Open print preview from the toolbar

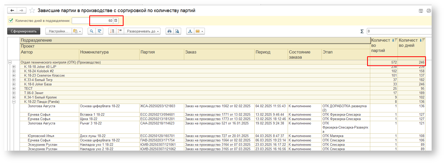point(177,31)
